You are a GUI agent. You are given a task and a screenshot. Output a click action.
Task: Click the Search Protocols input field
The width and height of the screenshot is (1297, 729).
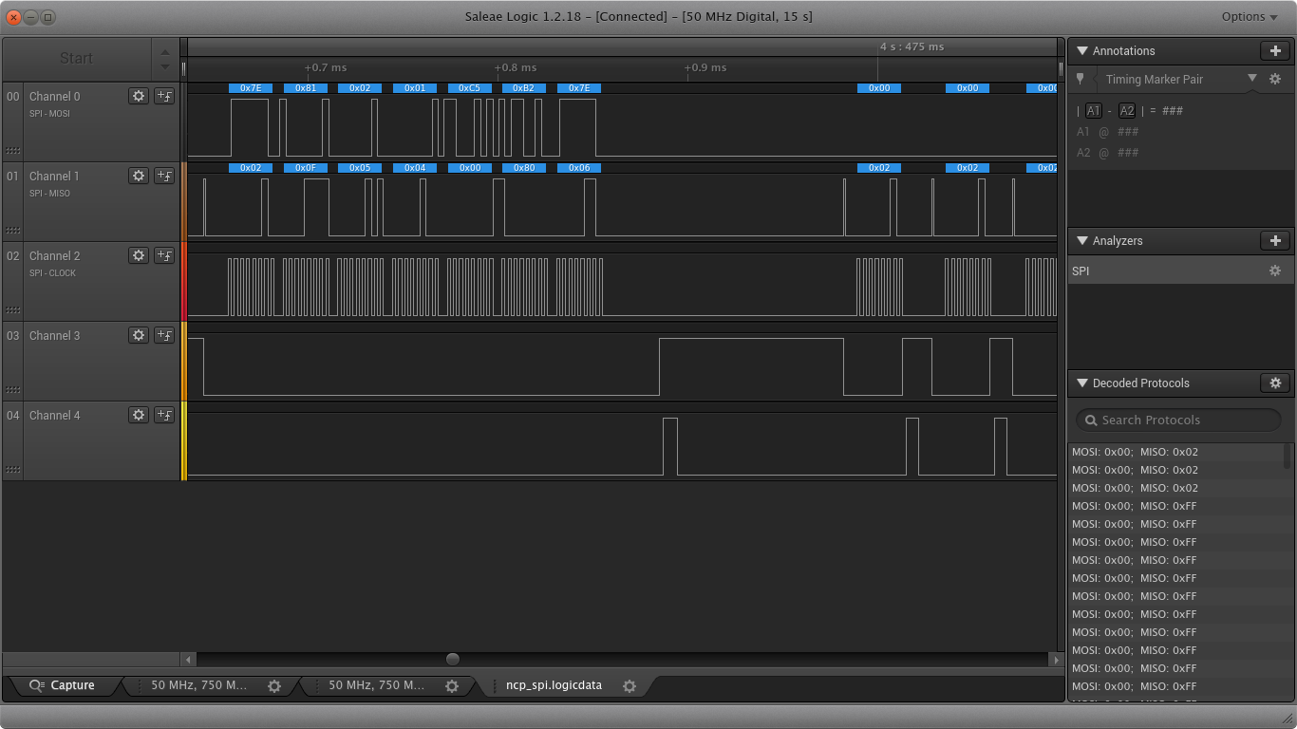click(1177, 420)
